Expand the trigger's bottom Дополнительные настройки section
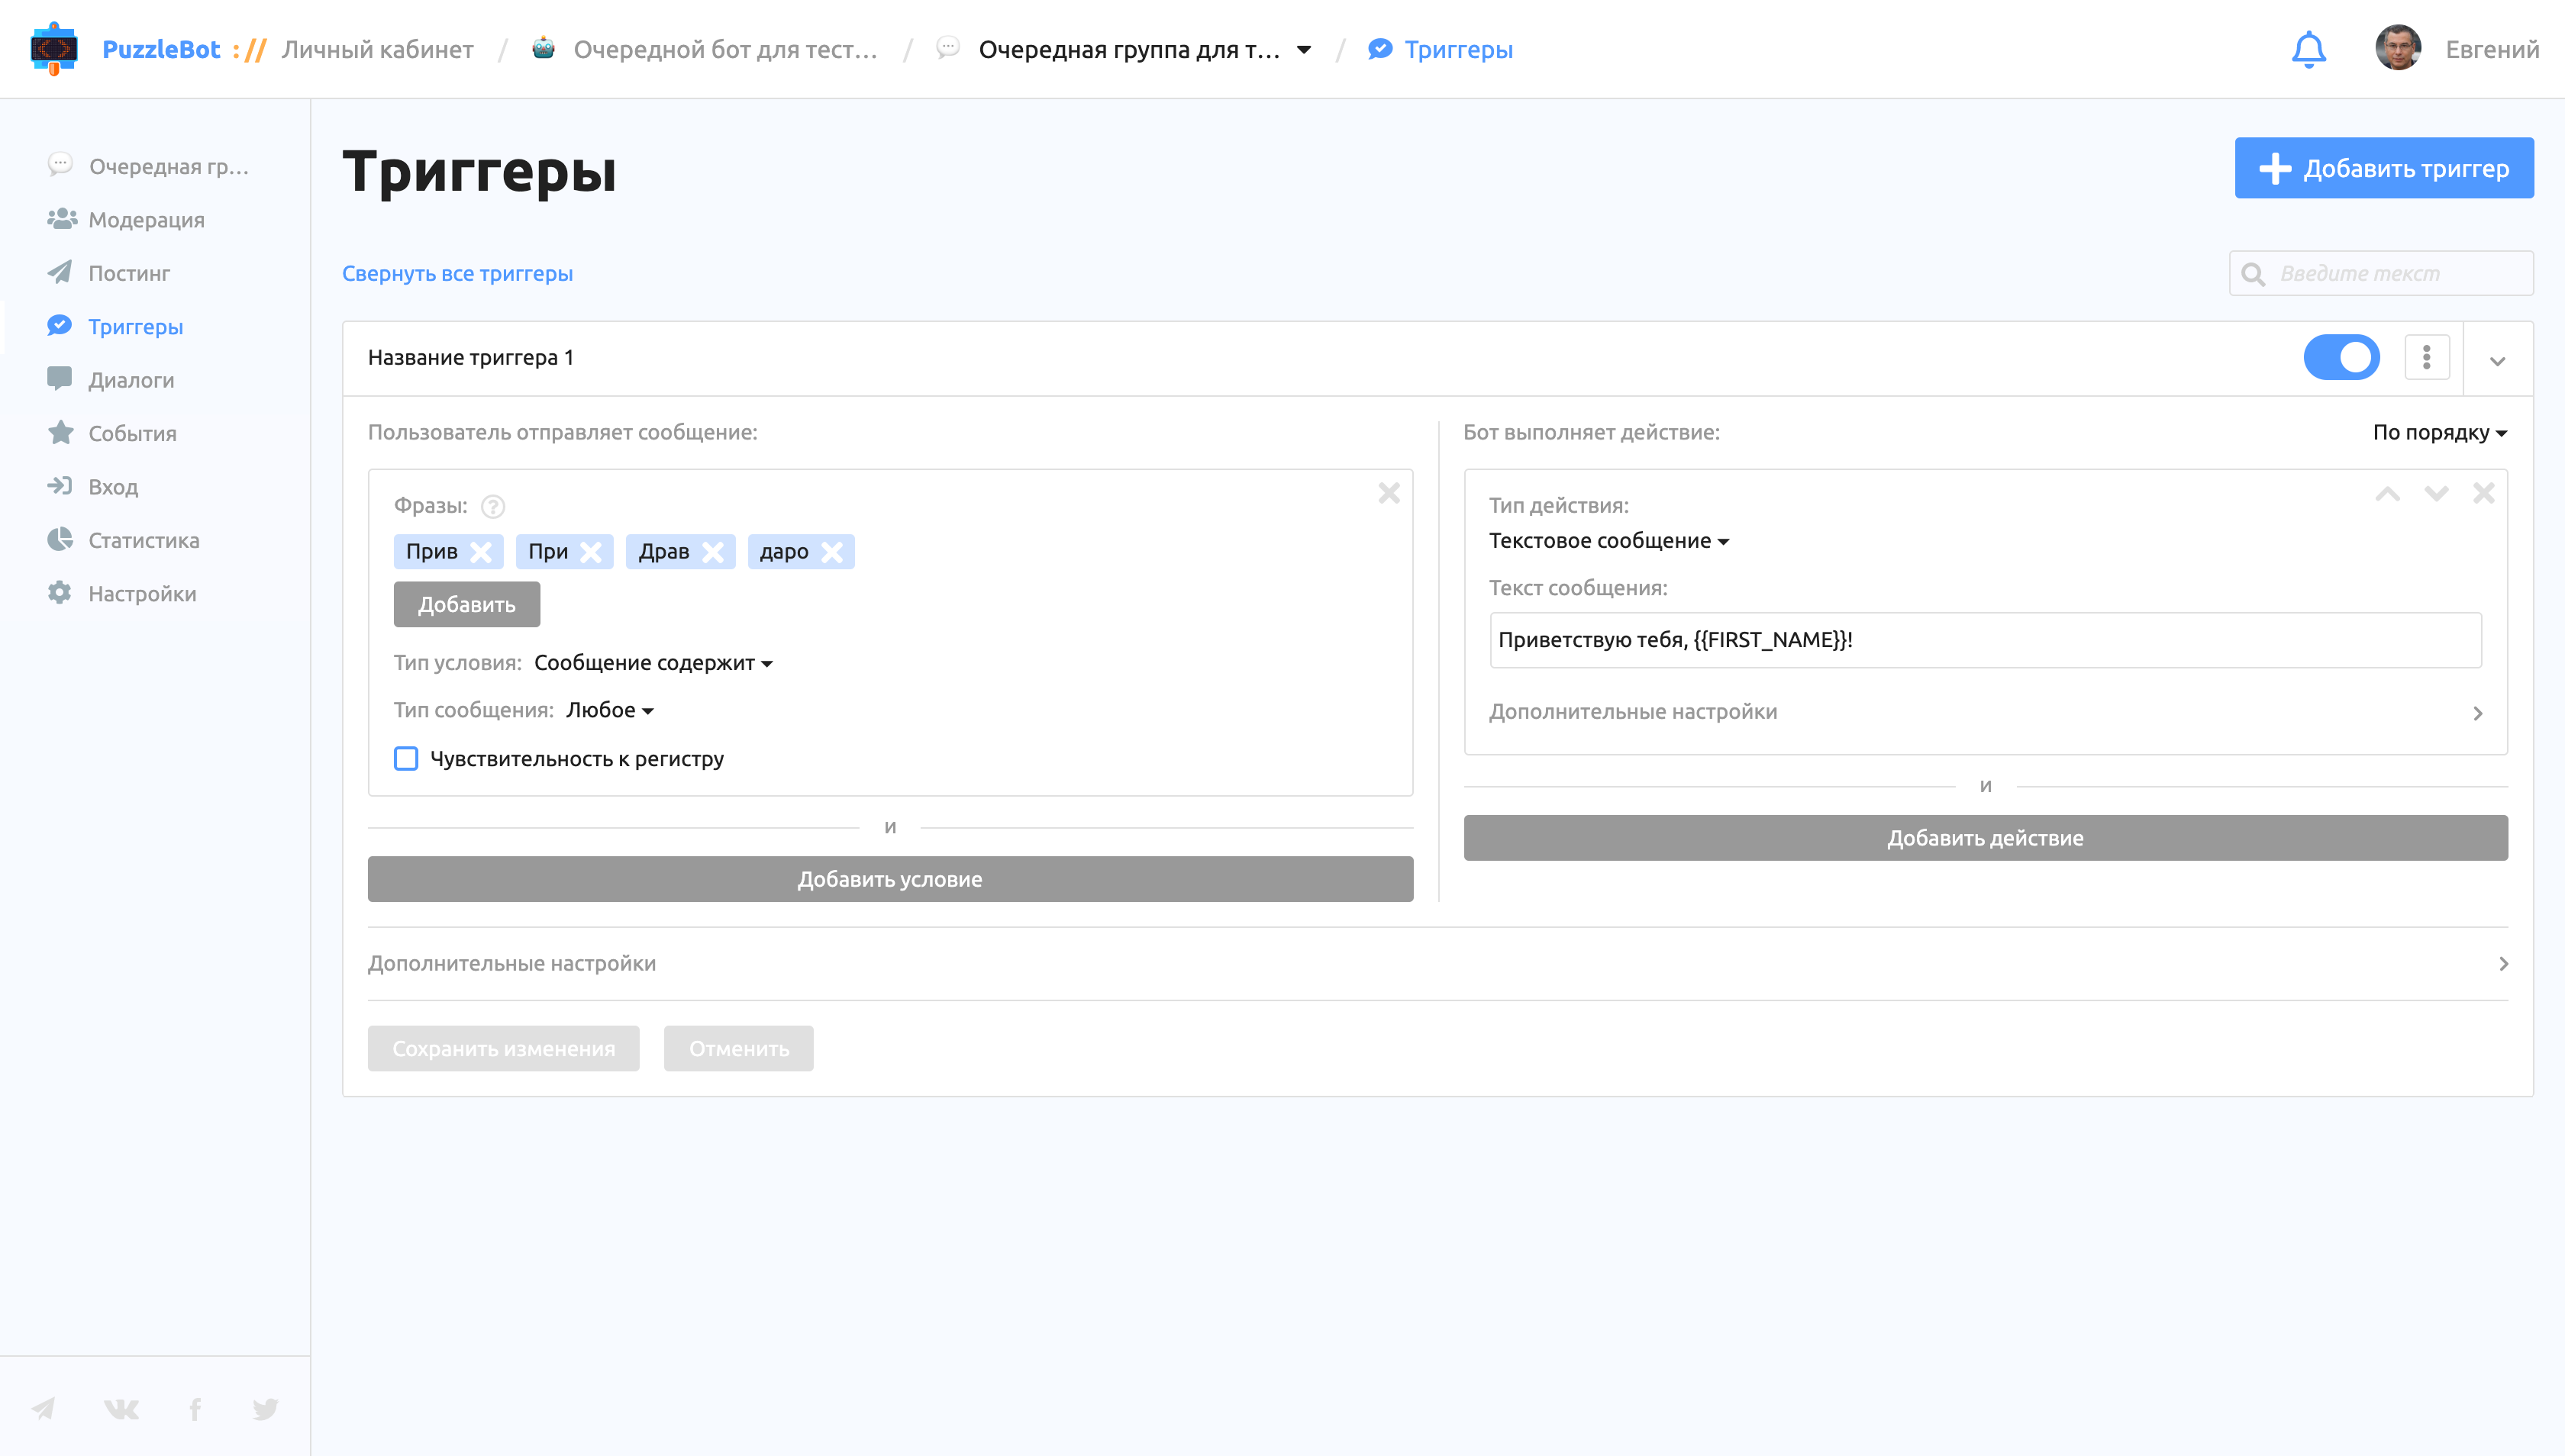 click(x=1437, y=963)
